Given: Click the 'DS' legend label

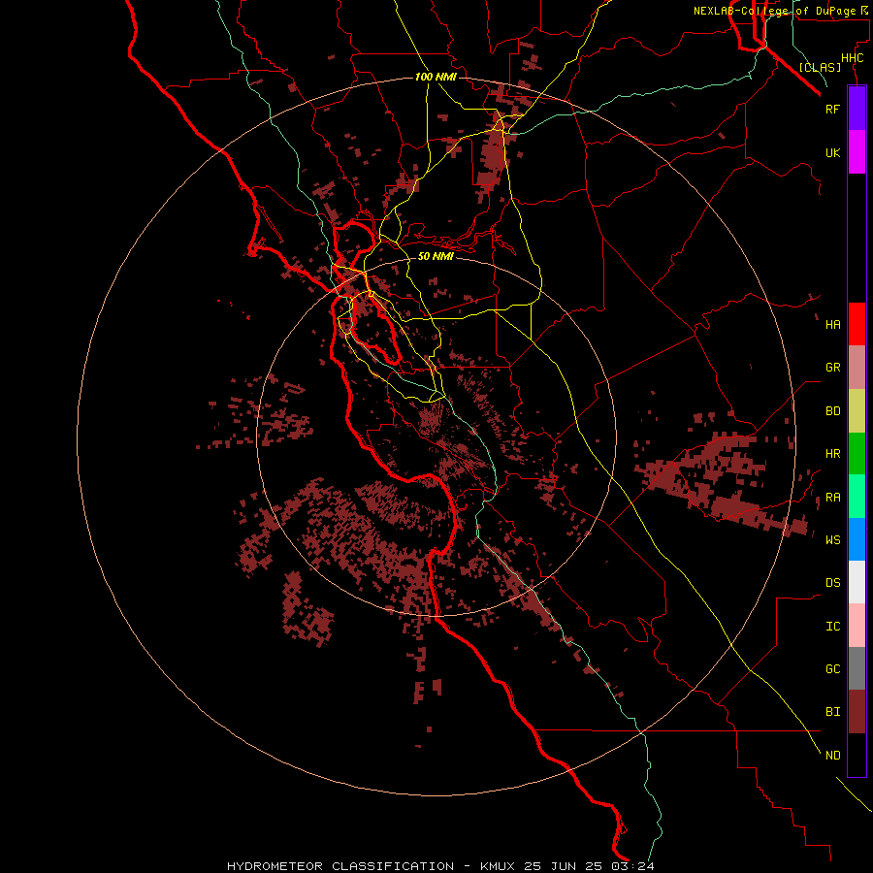Looking at the screenshot, I should coord(832,583).
